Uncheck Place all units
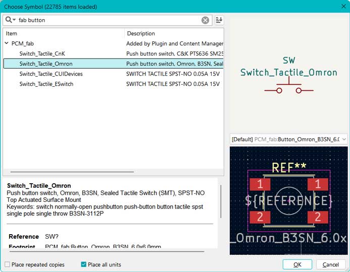 (x=101, y=264)
